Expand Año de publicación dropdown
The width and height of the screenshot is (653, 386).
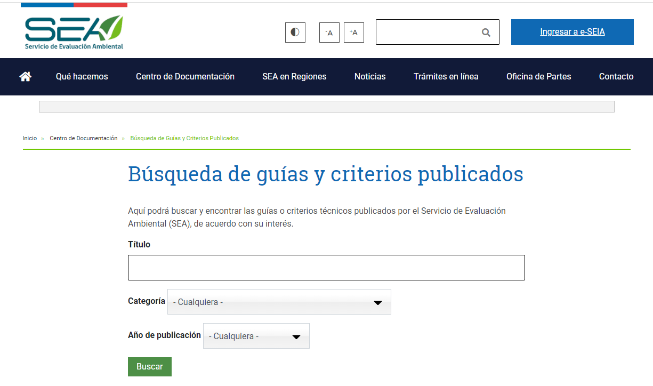[x=256, y=336]
